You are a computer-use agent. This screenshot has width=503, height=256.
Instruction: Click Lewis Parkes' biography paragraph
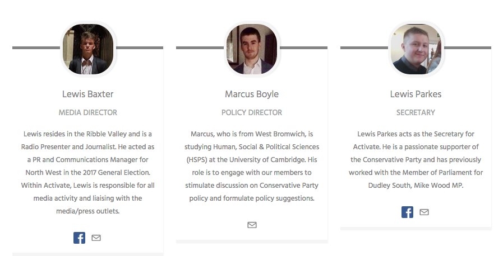416,160
